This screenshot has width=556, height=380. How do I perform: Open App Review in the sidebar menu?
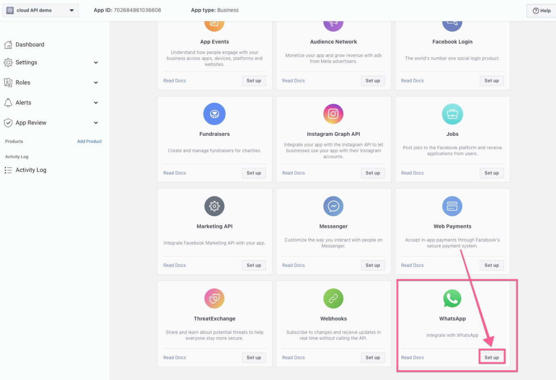(31, 122)
